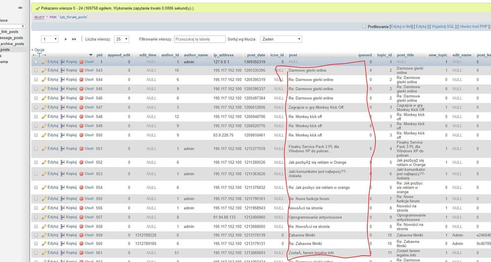Click the Przeszukaj tę tabelę filter field

pos(199,39)
